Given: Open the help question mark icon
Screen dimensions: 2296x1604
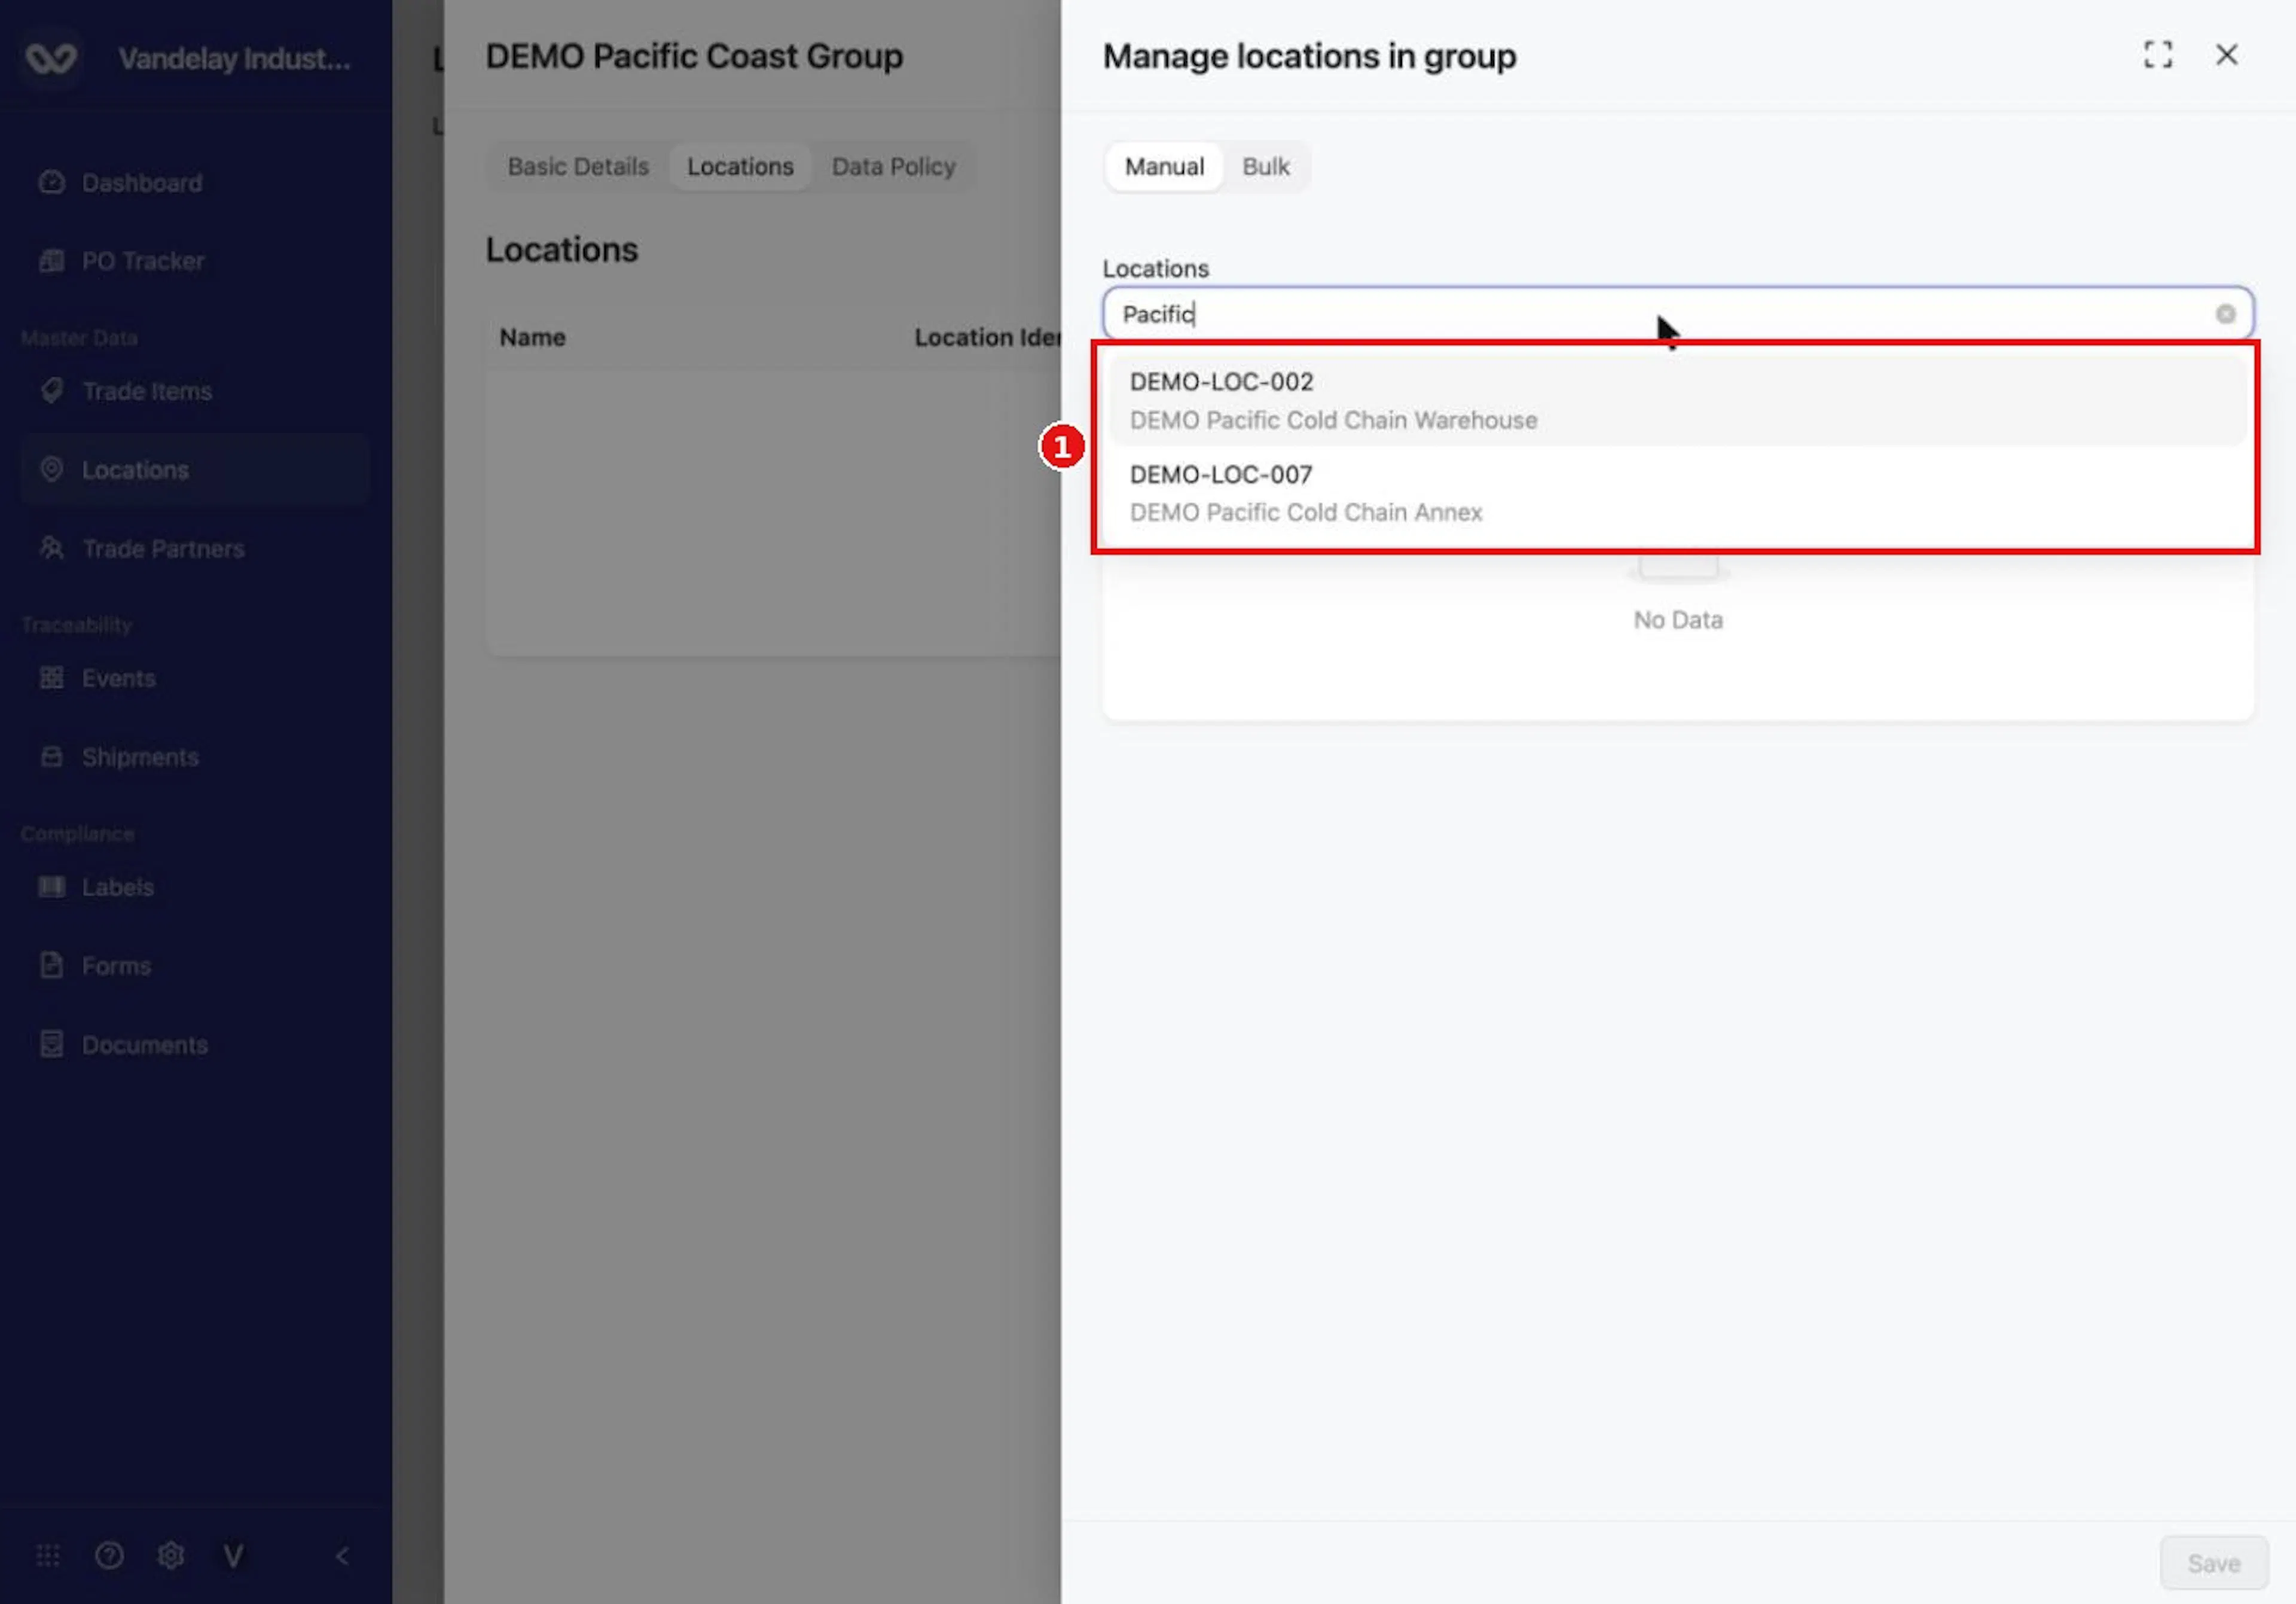Looking at the screenshot, I should [x=109, y=1555].
